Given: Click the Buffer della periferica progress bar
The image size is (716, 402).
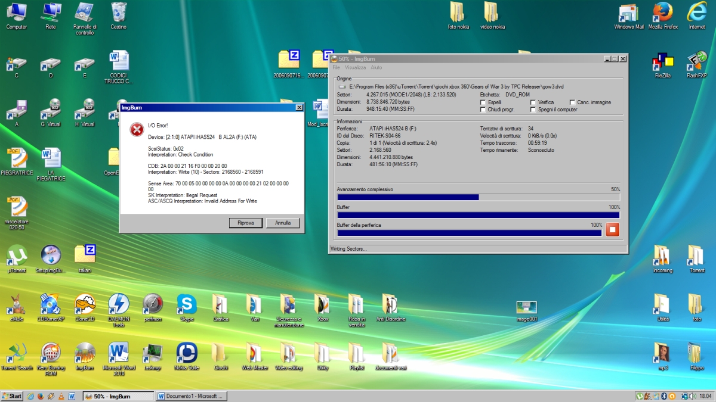Looking at the screenshot, I should point(470,233).
